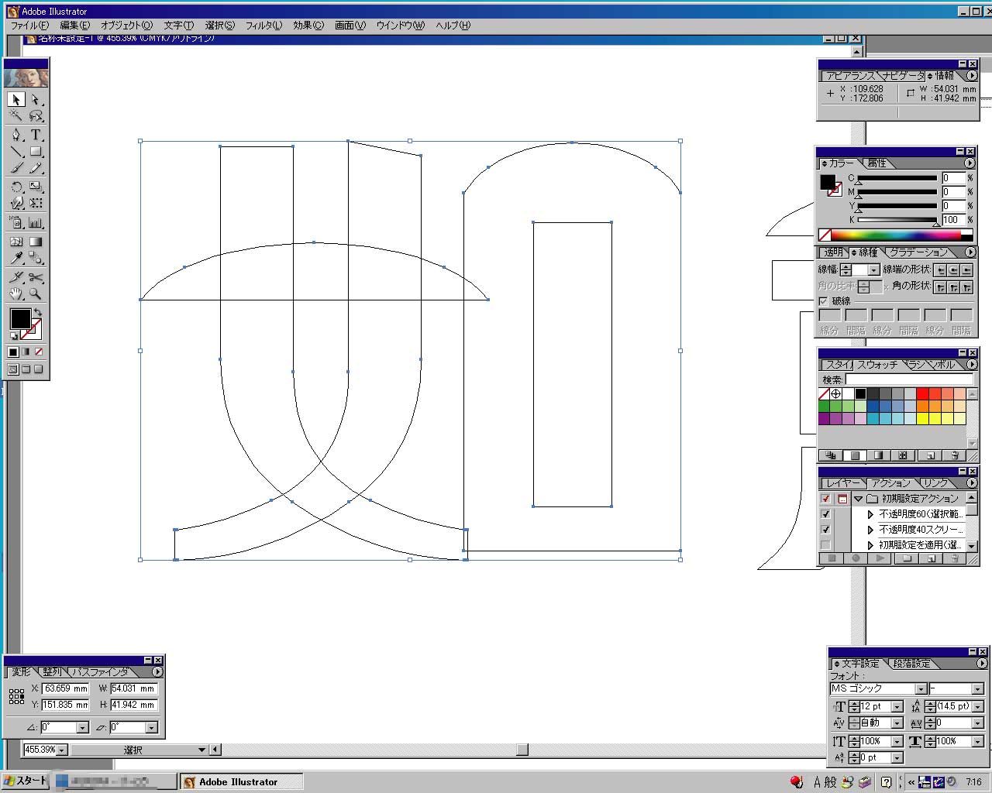This screenshot has width=992, height=793.
Task: Select the Direct Selection tool
Action: (36, 99)
